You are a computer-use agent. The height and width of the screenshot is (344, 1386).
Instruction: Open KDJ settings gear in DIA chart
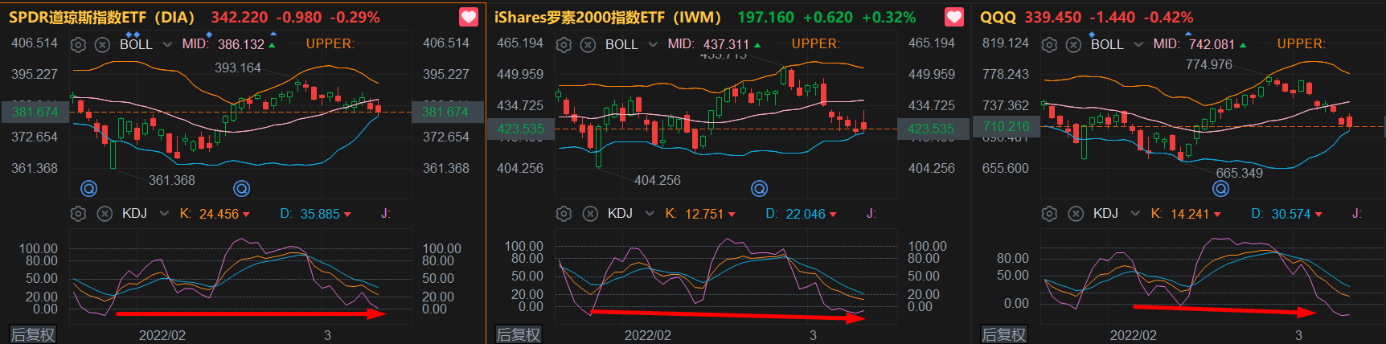(78, 214)
